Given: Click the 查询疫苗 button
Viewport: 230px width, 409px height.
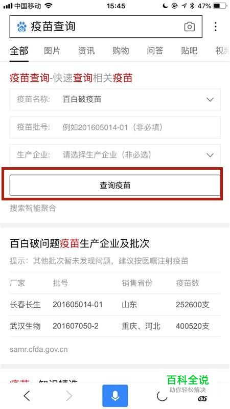Looking at the screenshot, I should pos(115,185).
